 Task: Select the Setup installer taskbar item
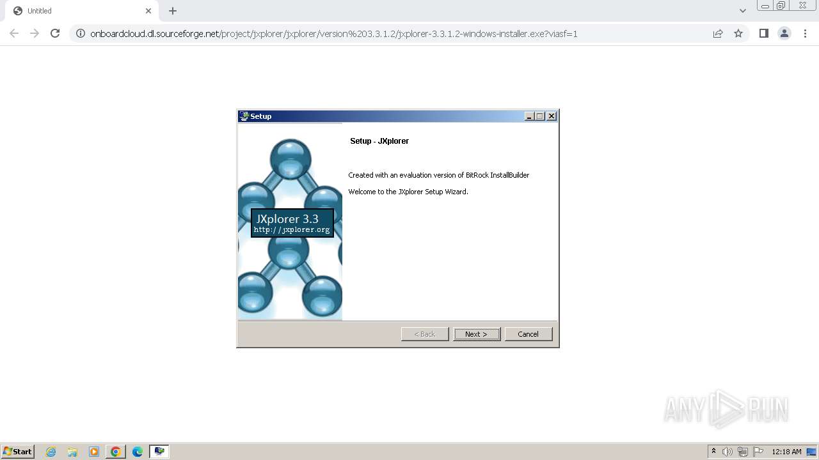159,452
